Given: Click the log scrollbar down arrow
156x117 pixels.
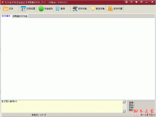Looking at the screenshot, I should (x=124, y=111).
